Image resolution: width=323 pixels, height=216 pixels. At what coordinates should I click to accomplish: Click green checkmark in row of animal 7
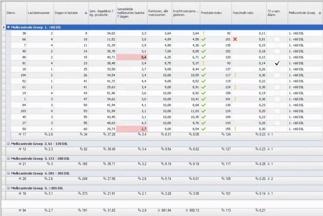click(x=203, y=45)
